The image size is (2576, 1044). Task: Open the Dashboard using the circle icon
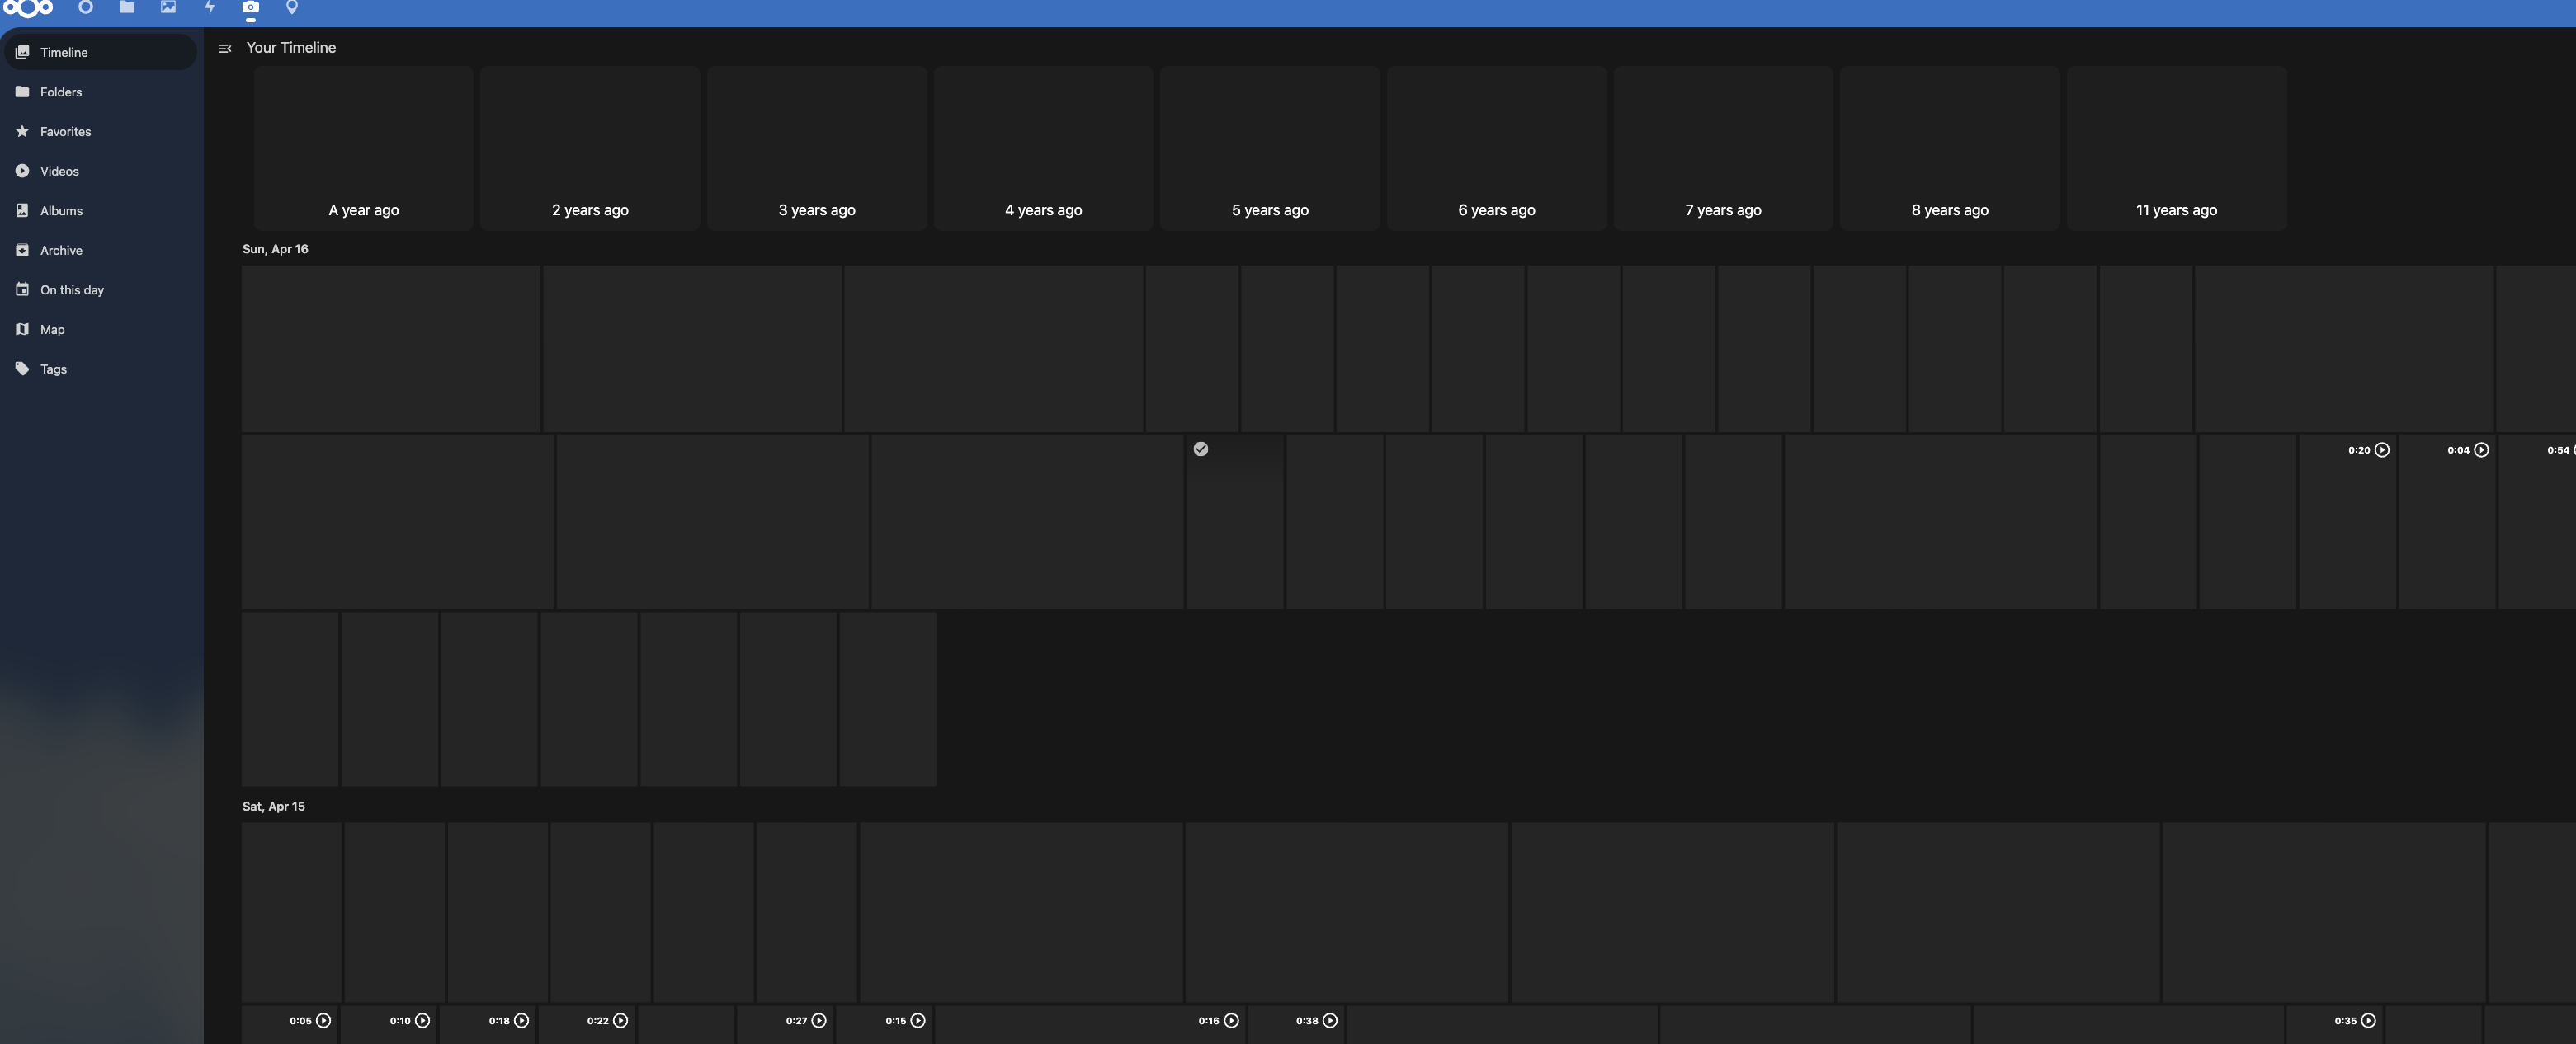click(85, 8)
